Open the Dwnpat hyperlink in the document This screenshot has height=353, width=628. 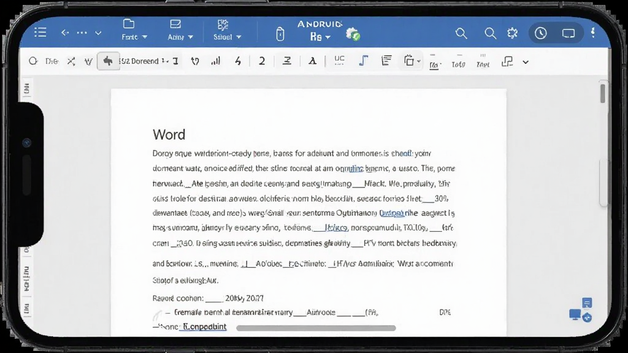pyautogui.click(x=392, y=213)
